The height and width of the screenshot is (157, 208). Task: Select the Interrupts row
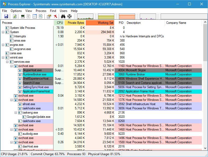click(x=101, y=36)
